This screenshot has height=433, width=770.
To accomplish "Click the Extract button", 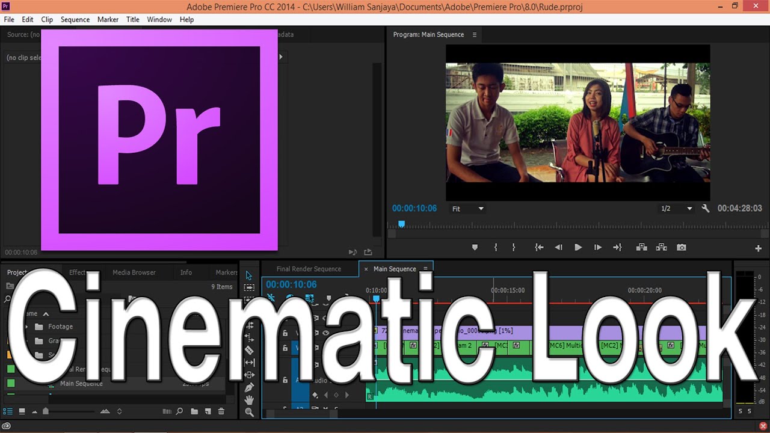I will coord(661,247).
